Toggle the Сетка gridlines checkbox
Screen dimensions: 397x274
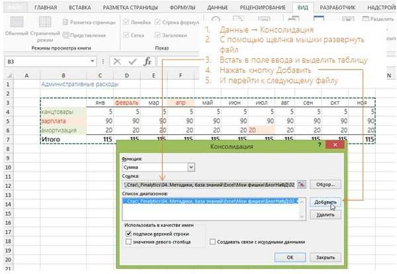[126, 36]
